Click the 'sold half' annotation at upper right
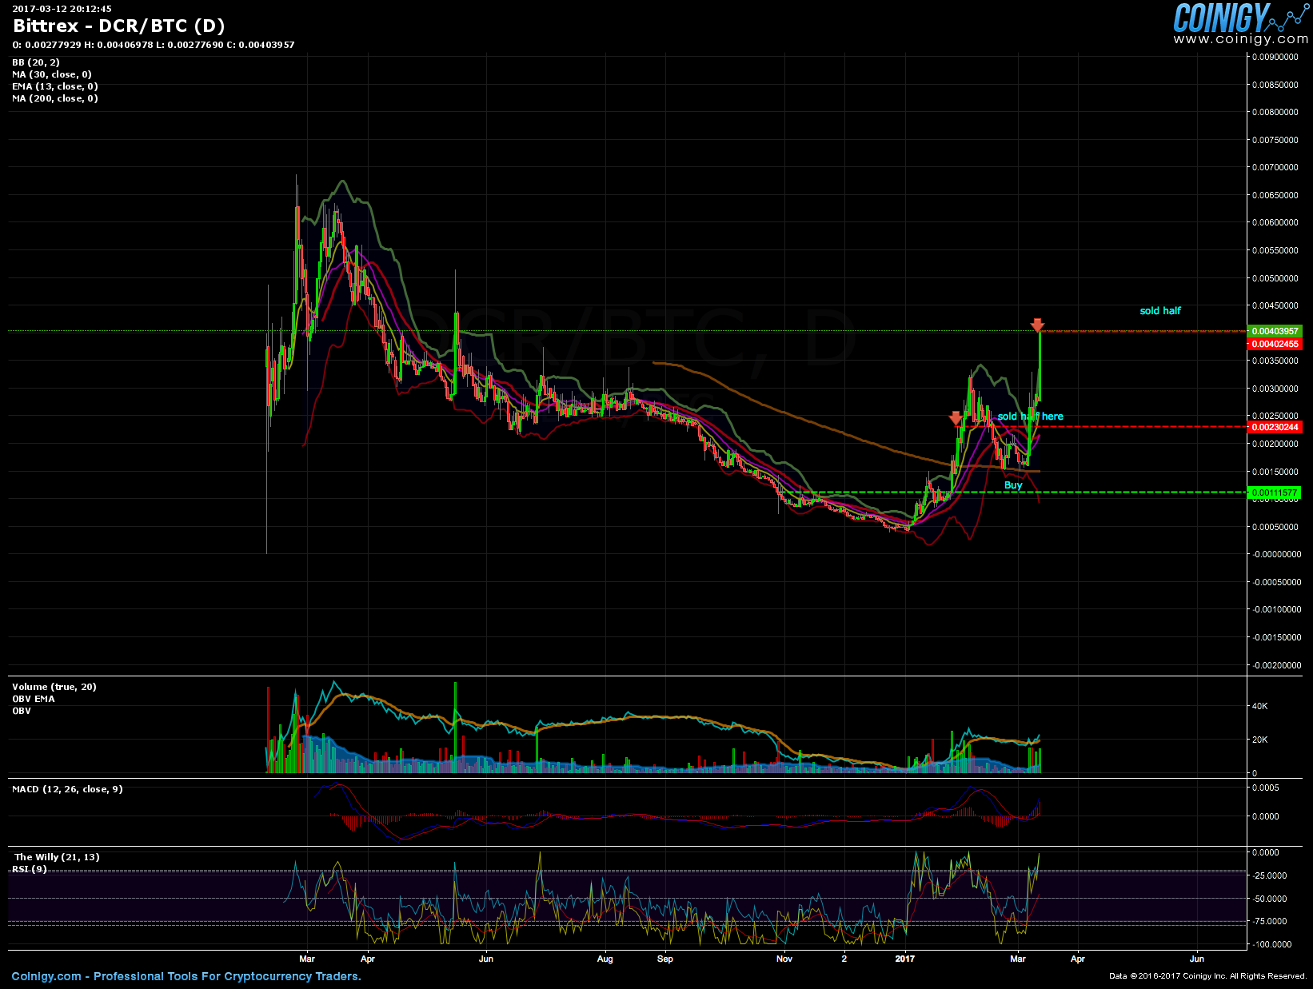 click(x=1160, y=311)
